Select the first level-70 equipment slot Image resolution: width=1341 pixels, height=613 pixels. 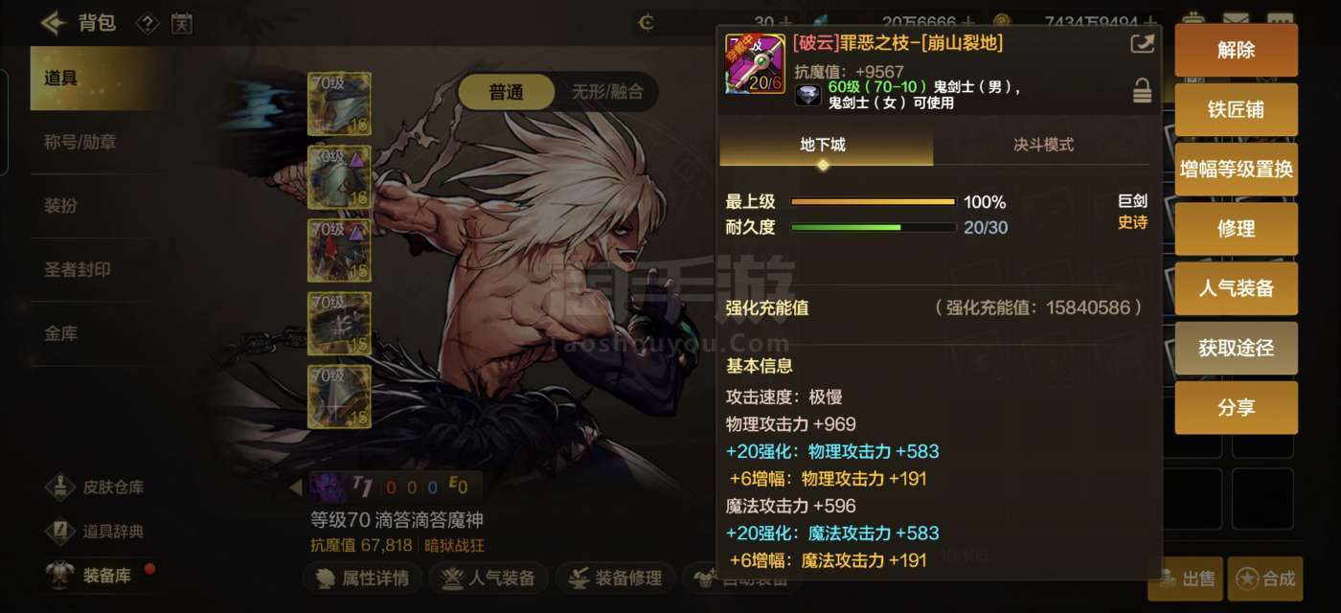pyautogui.click(x=339, y=103)
